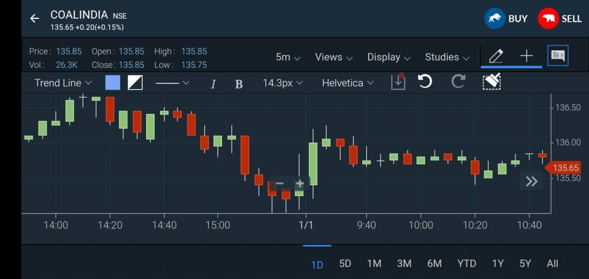Viewport: 589px width, 279px height.
Task: Tap the COALINDIA symbol title
Action: pyautogui.click(x=79, y=16)
